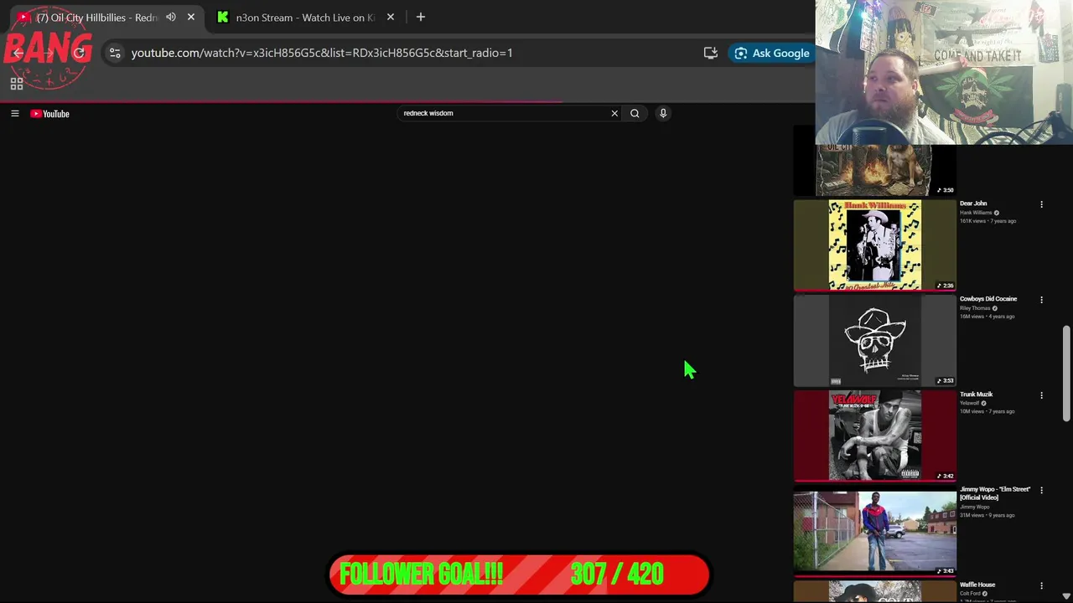This screenshot has width=1073, height=603.
Task: Click '161K views • 7 years ago' text
Action: 987,221
